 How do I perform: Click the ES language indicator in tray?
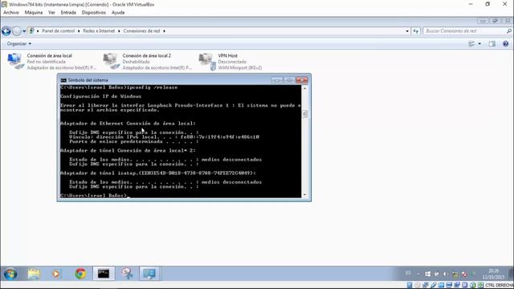tap(408, 273)
